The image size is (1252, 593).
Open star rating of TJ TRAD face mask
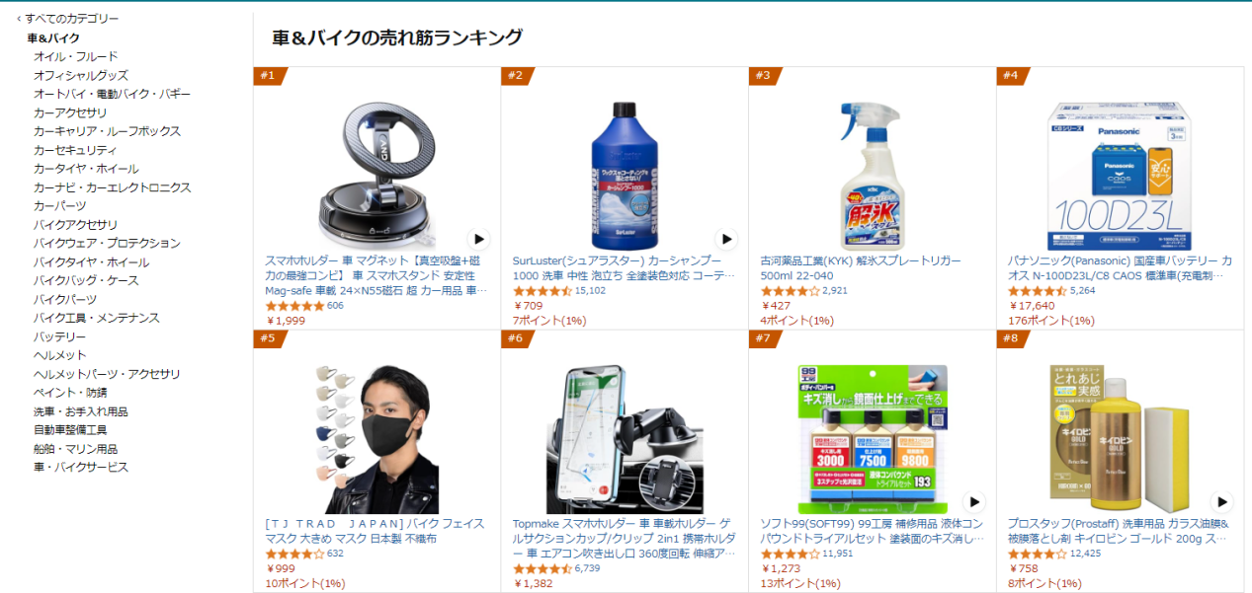tap(294, 554)
